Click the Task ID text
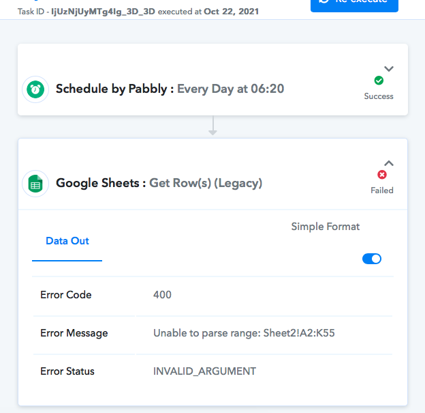The width and height of the screenshot is (425, 413). (86, 12)
